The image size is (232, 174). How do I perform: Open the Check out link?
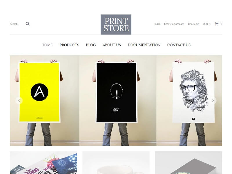[193, 24]
